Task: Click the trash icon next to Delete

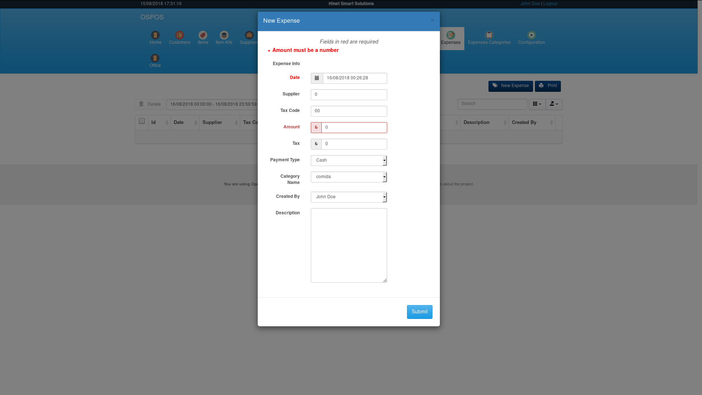Action: [x=142, y=104]
